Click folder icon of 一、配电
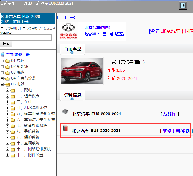Screen dimensions: 193x176 tap(13, 91)
